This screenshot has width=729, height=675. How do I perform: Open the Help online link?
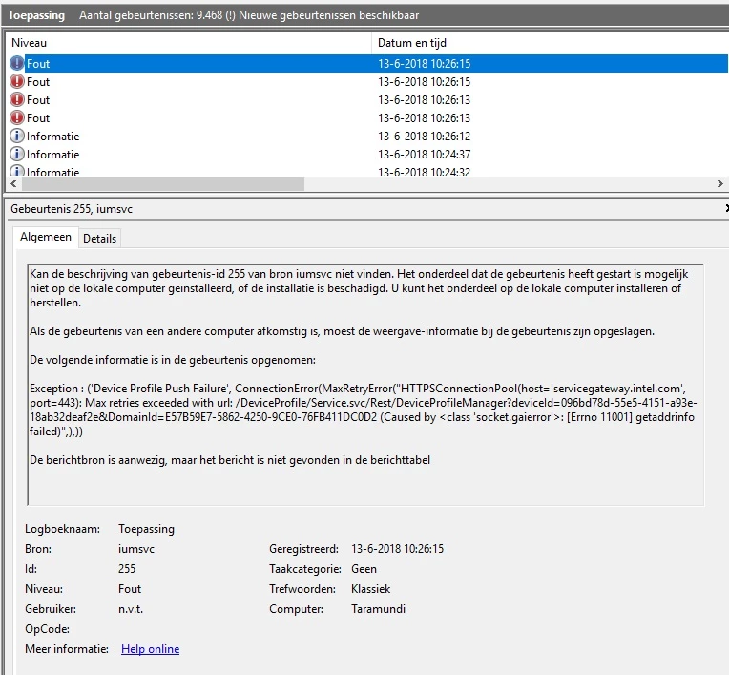pyautogui.click(x=150, y=649)
